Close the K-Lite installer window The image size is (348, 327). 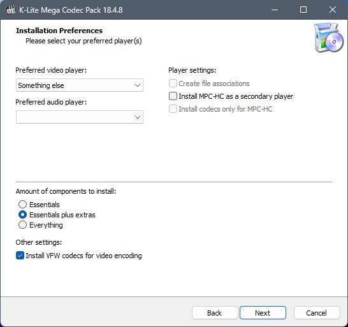(x=333, y=10)
